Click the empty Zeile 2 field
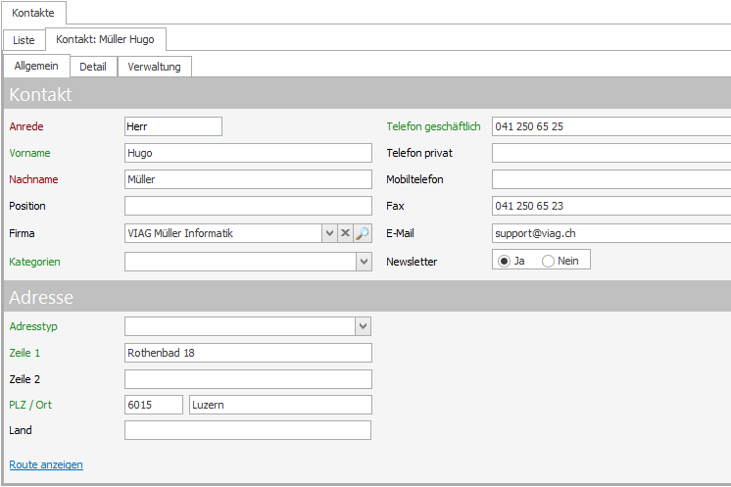 tap(248, 379)
